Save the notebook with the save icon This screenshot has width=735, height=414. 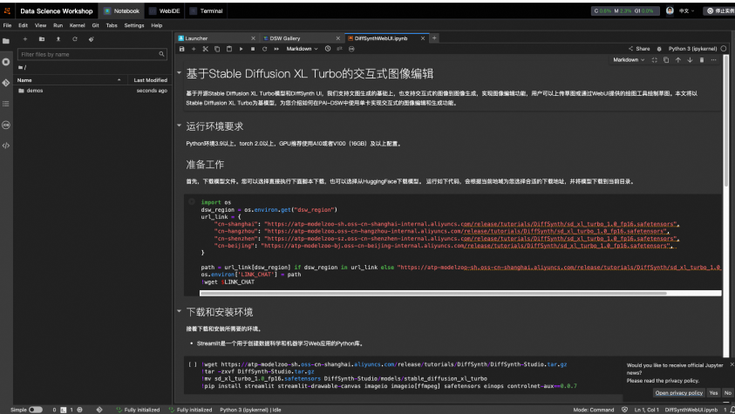[x=182, y=49]
